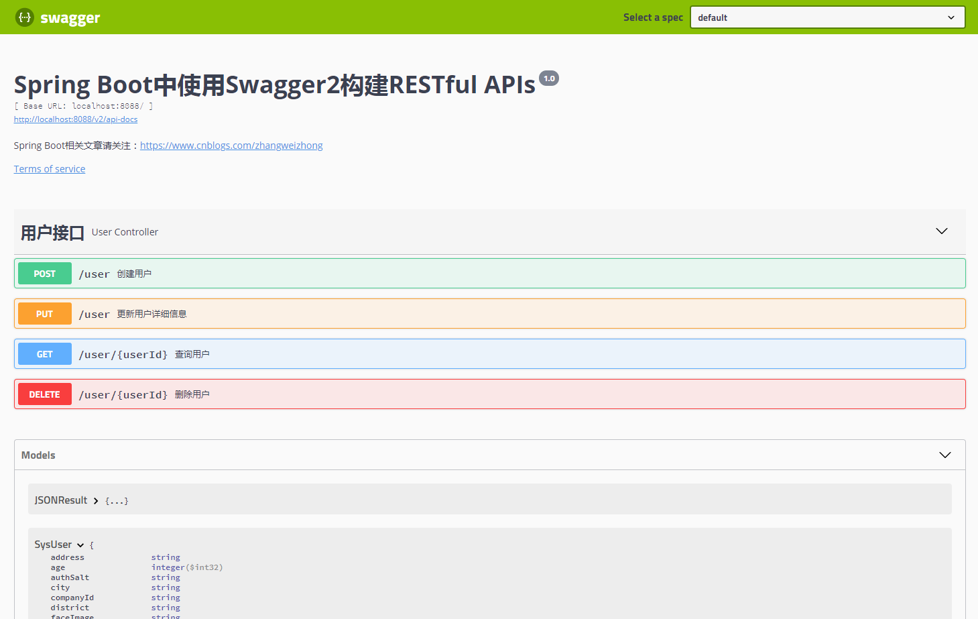The image size is (978, 619).
Task: Click the Base URL localhost:8088 text
Action: coord(84,106)
